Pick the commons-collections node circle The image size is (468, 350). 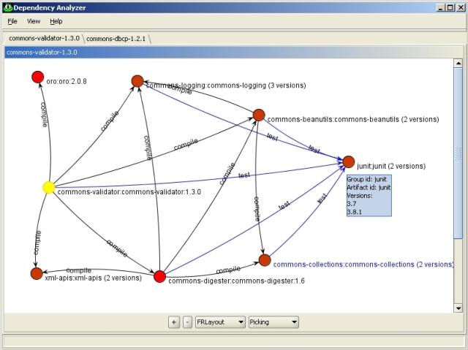tap(265, 260)
